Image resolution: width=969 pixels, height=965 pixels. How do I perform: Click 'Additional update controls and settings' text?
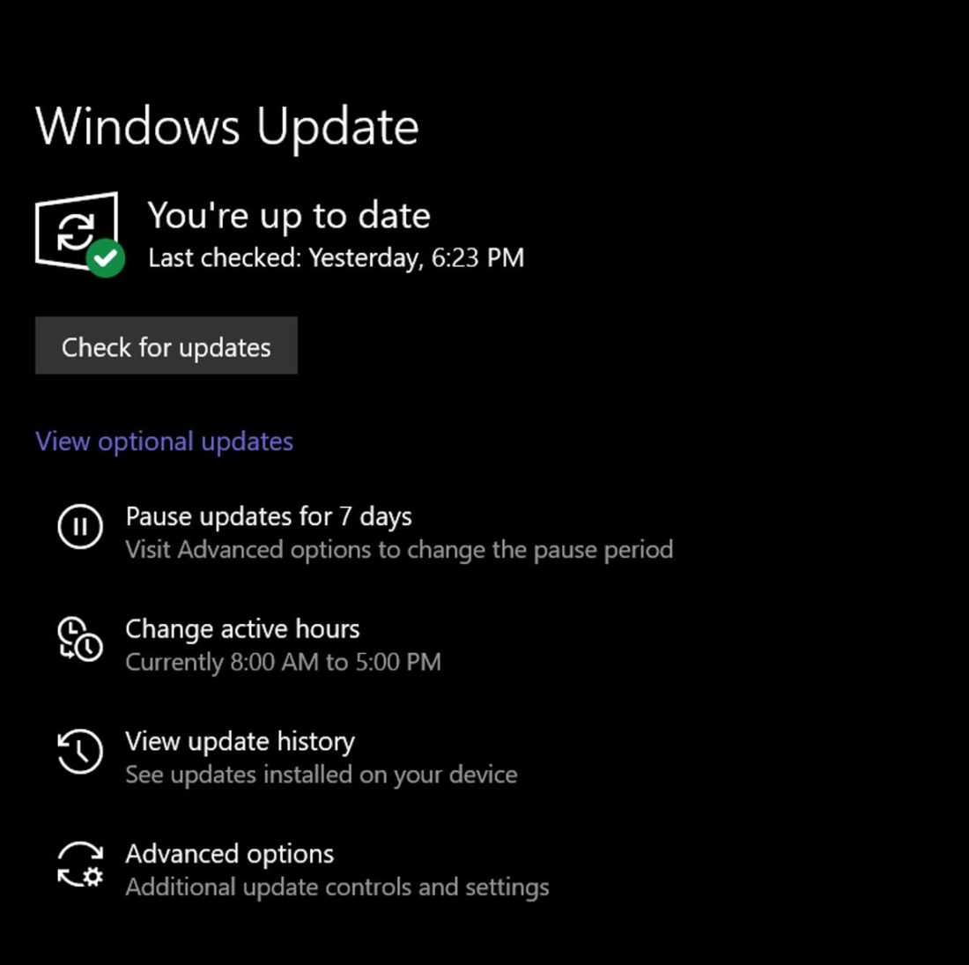coord(337,887)
